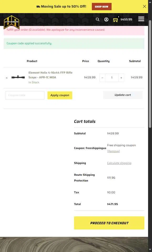Open the Utah Airguns logo home link
The width and height of the screenshot is (152, 252).
point(12,22)
